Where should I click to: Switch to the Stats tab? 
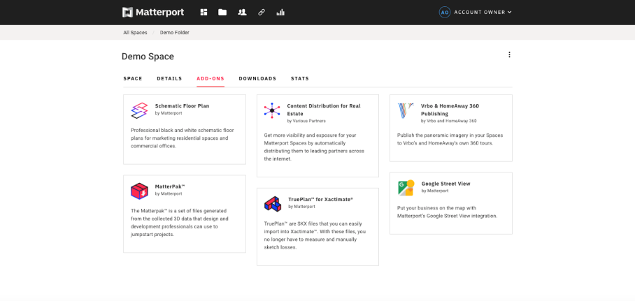coord(300,78)
